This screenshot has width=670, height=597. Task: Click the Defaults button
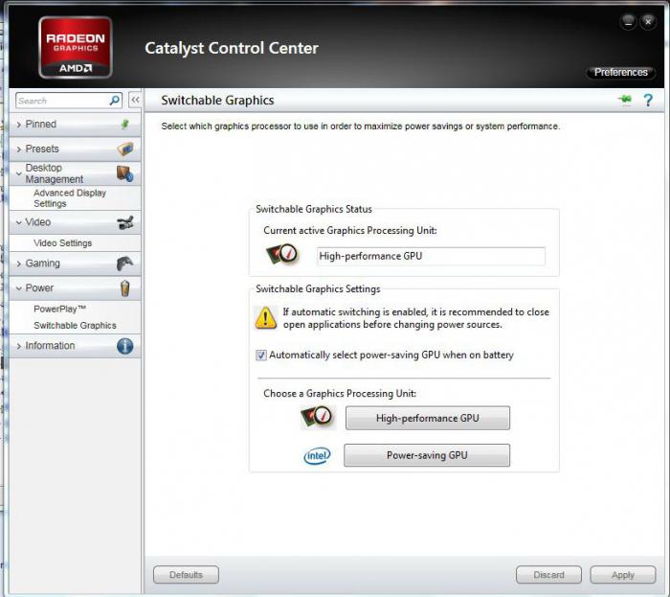186,575
